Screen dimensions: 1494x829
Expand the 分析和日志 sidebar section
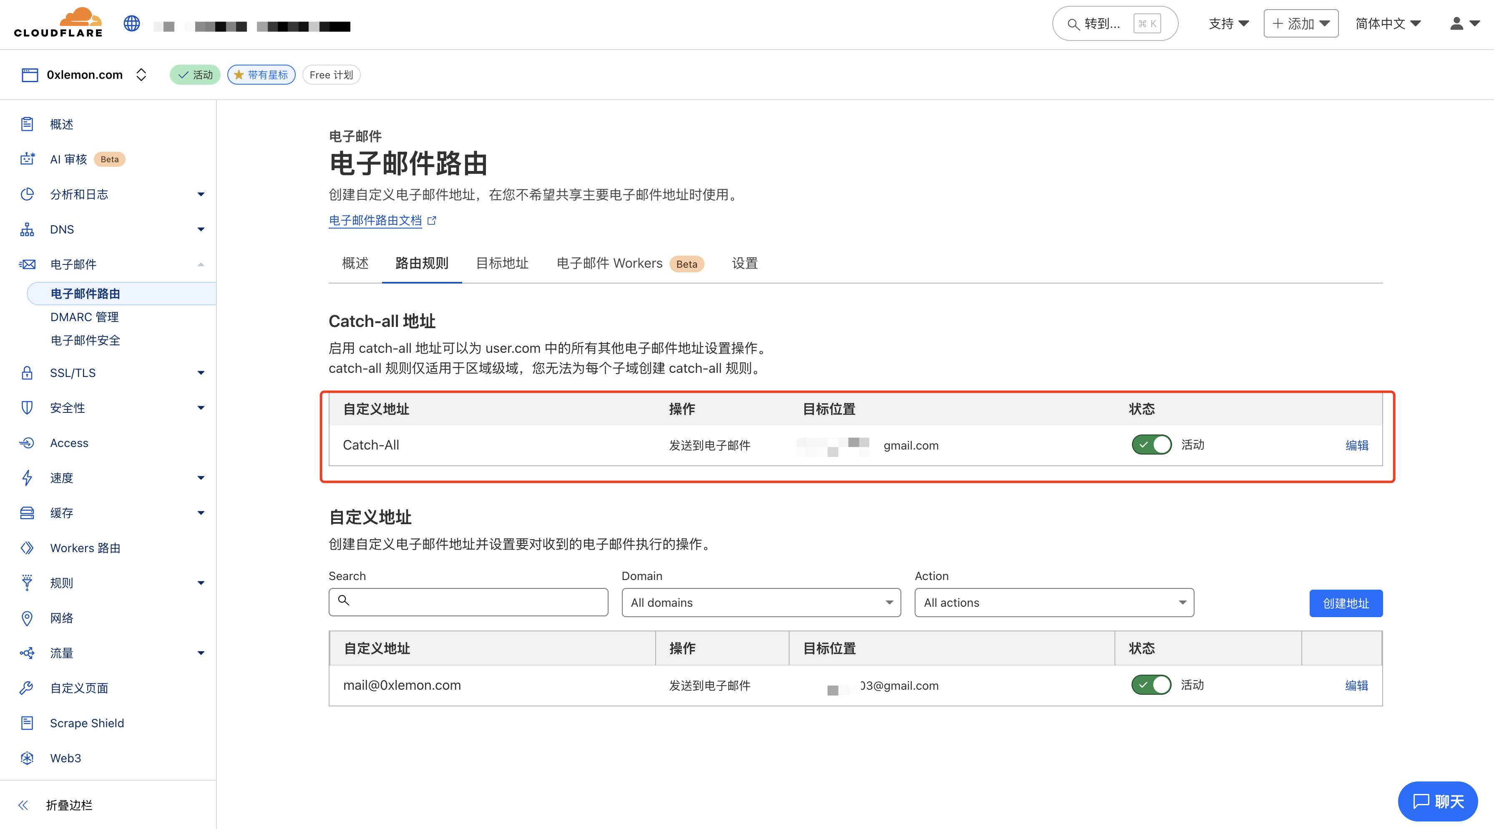[201, 194]
